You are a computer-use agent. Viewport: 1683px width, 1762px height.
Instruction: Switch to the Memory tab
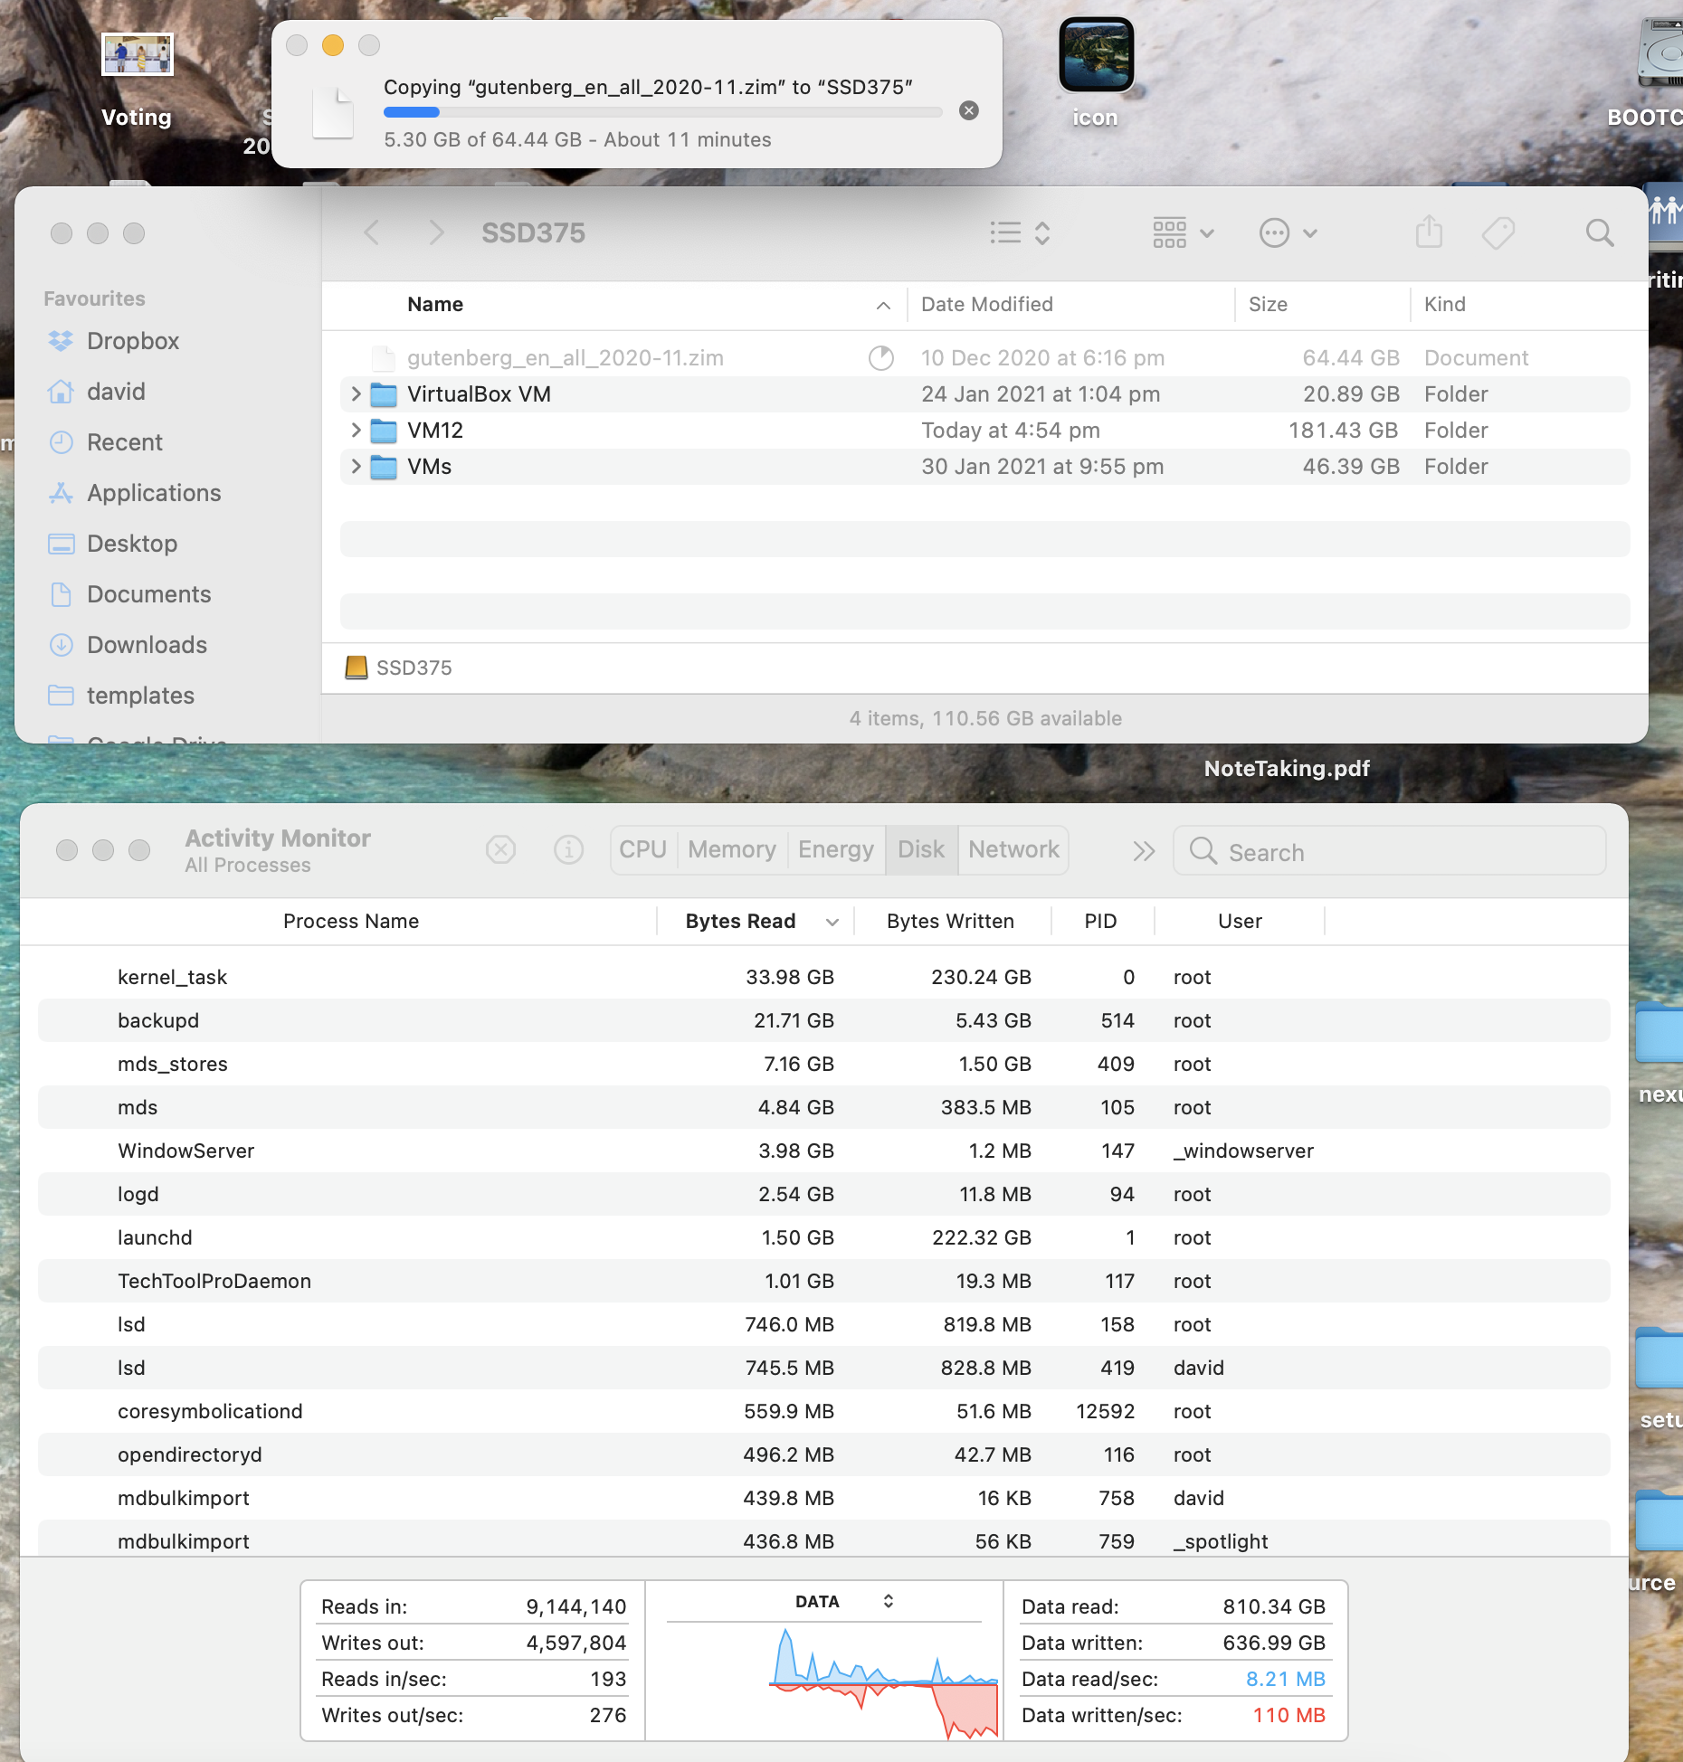pos(732,849)
